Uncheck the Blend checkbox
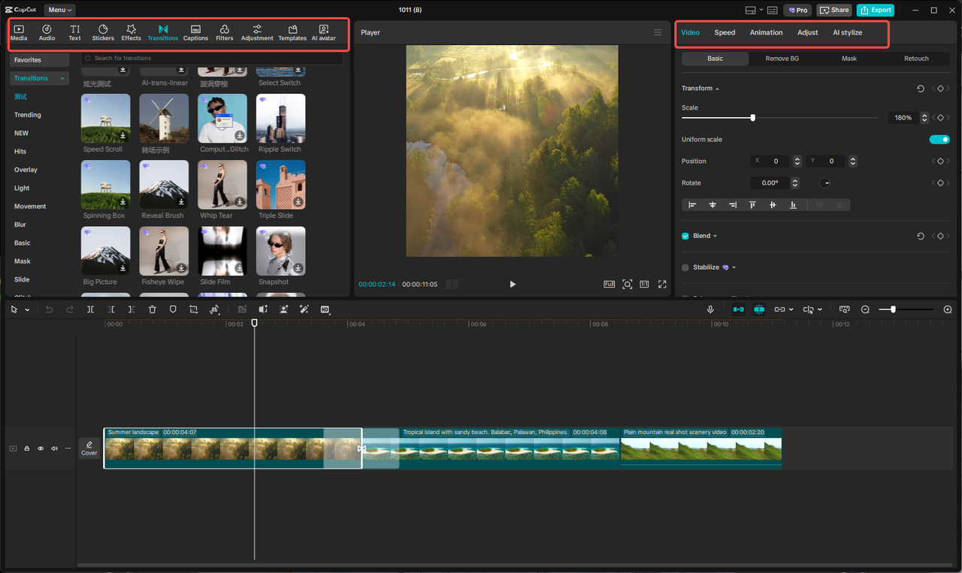The image size is (962, 573). click(x=684, y=235)
